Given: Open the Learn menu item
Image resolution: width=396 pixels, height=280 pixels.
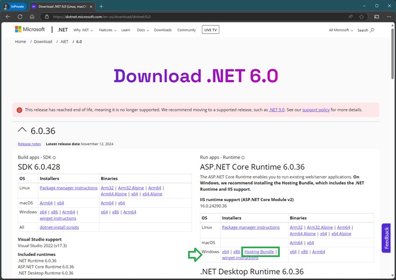Looking at the screenshot, I should pos(126,30).
